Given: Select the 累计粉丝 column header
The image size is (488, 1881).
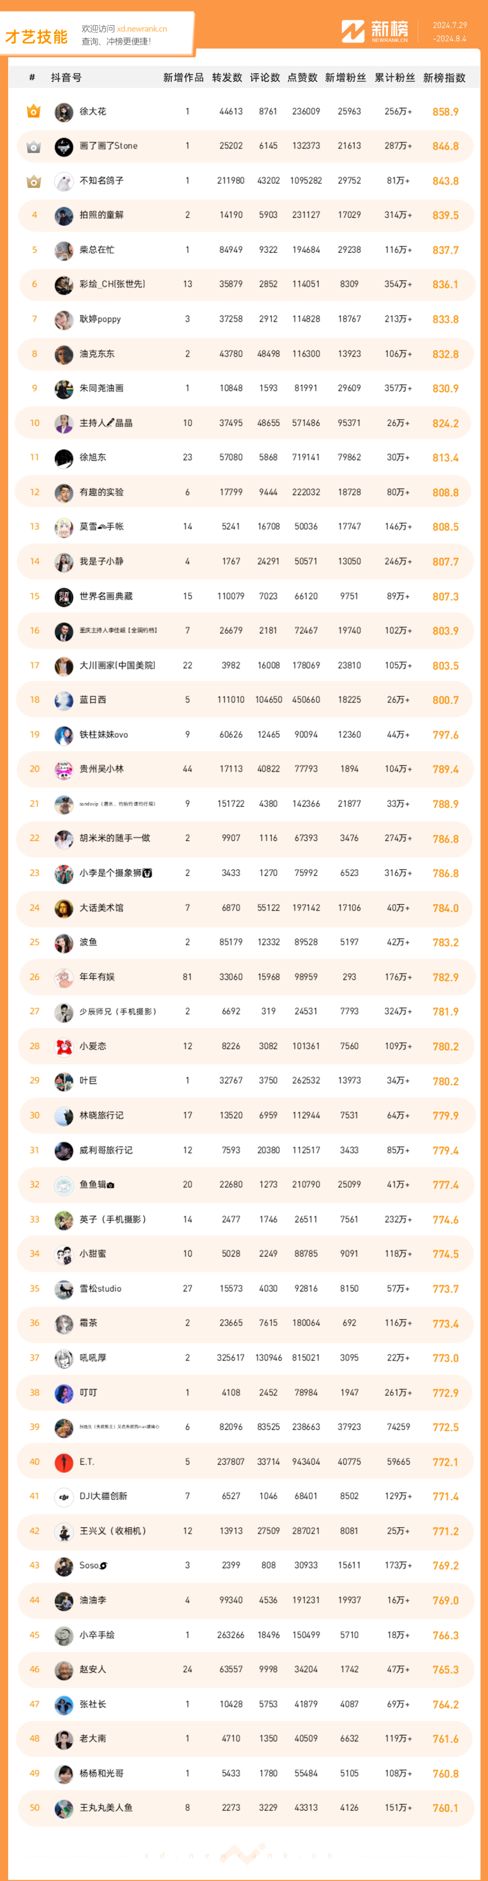Looking at the screenshot, I should coord(394,77).
